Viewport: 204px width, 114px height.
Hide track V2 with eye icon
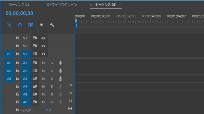43,46
